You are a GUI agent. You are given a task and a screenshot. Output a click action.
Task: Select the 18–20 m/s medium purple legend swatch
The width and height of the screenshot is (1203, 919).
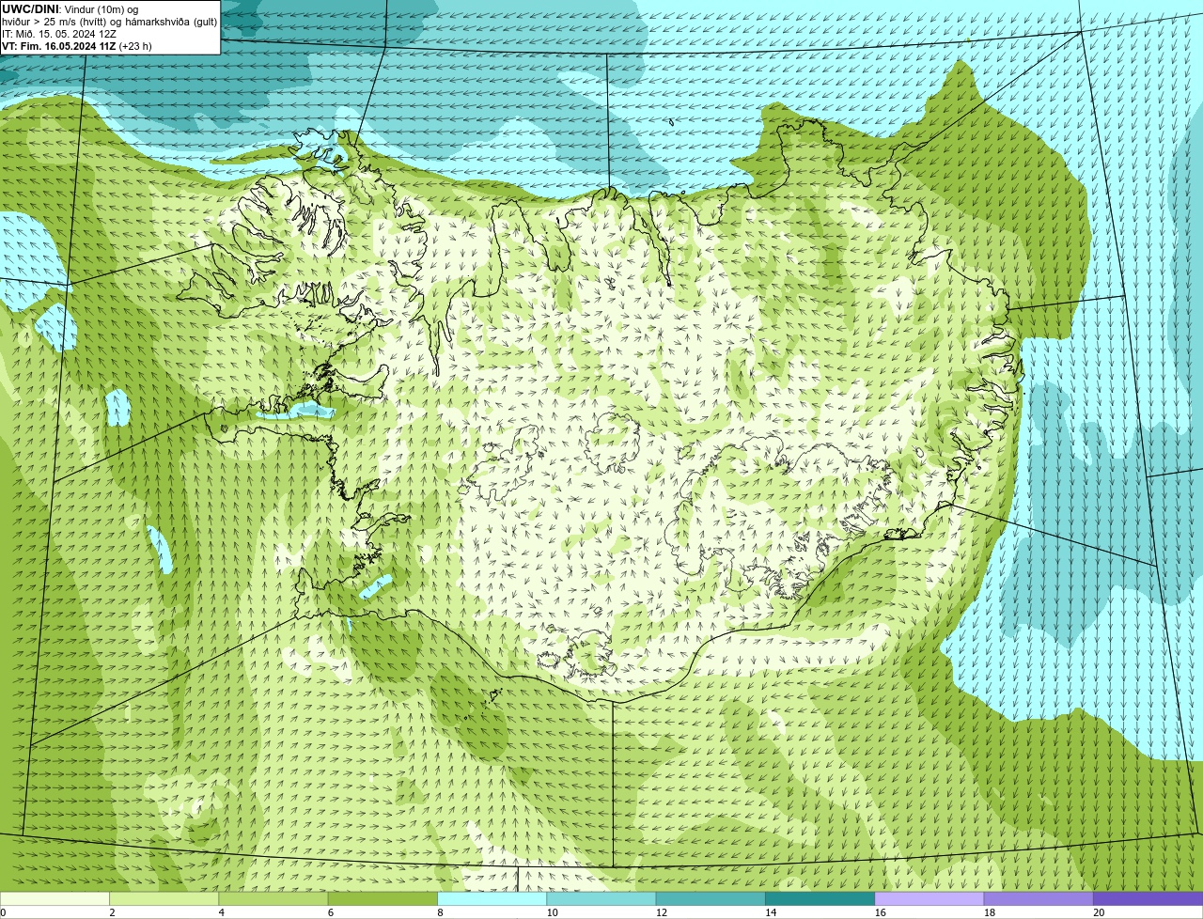[x=1039, y=899]
